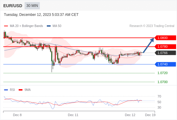Click the red 9MA color swatch
This screenshot has height=120, width=177.
pos(20,90)
